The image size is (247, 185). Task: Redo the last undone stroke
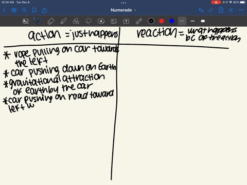(x=211, y=10)
